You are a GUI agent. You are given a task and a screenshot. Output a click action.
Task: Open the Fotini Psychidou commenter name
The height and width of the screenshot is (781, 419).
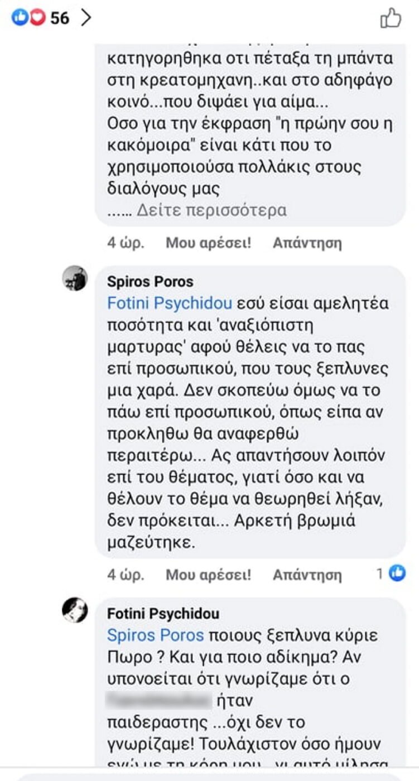click(x=163, y=614)
